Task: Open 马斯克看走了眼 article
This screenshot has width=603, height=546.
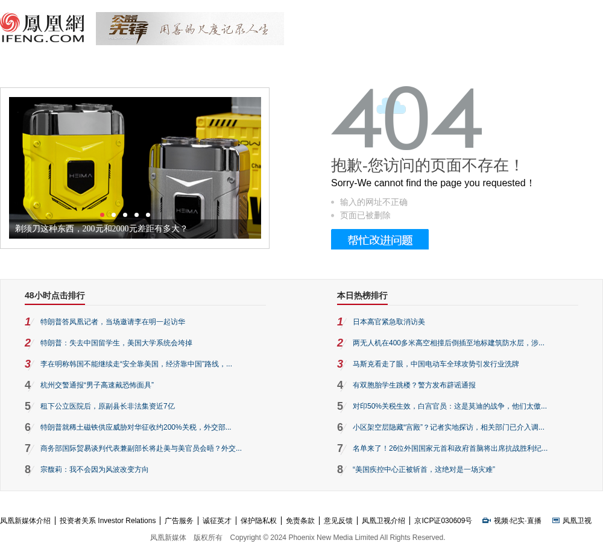Action: [436, 364]
